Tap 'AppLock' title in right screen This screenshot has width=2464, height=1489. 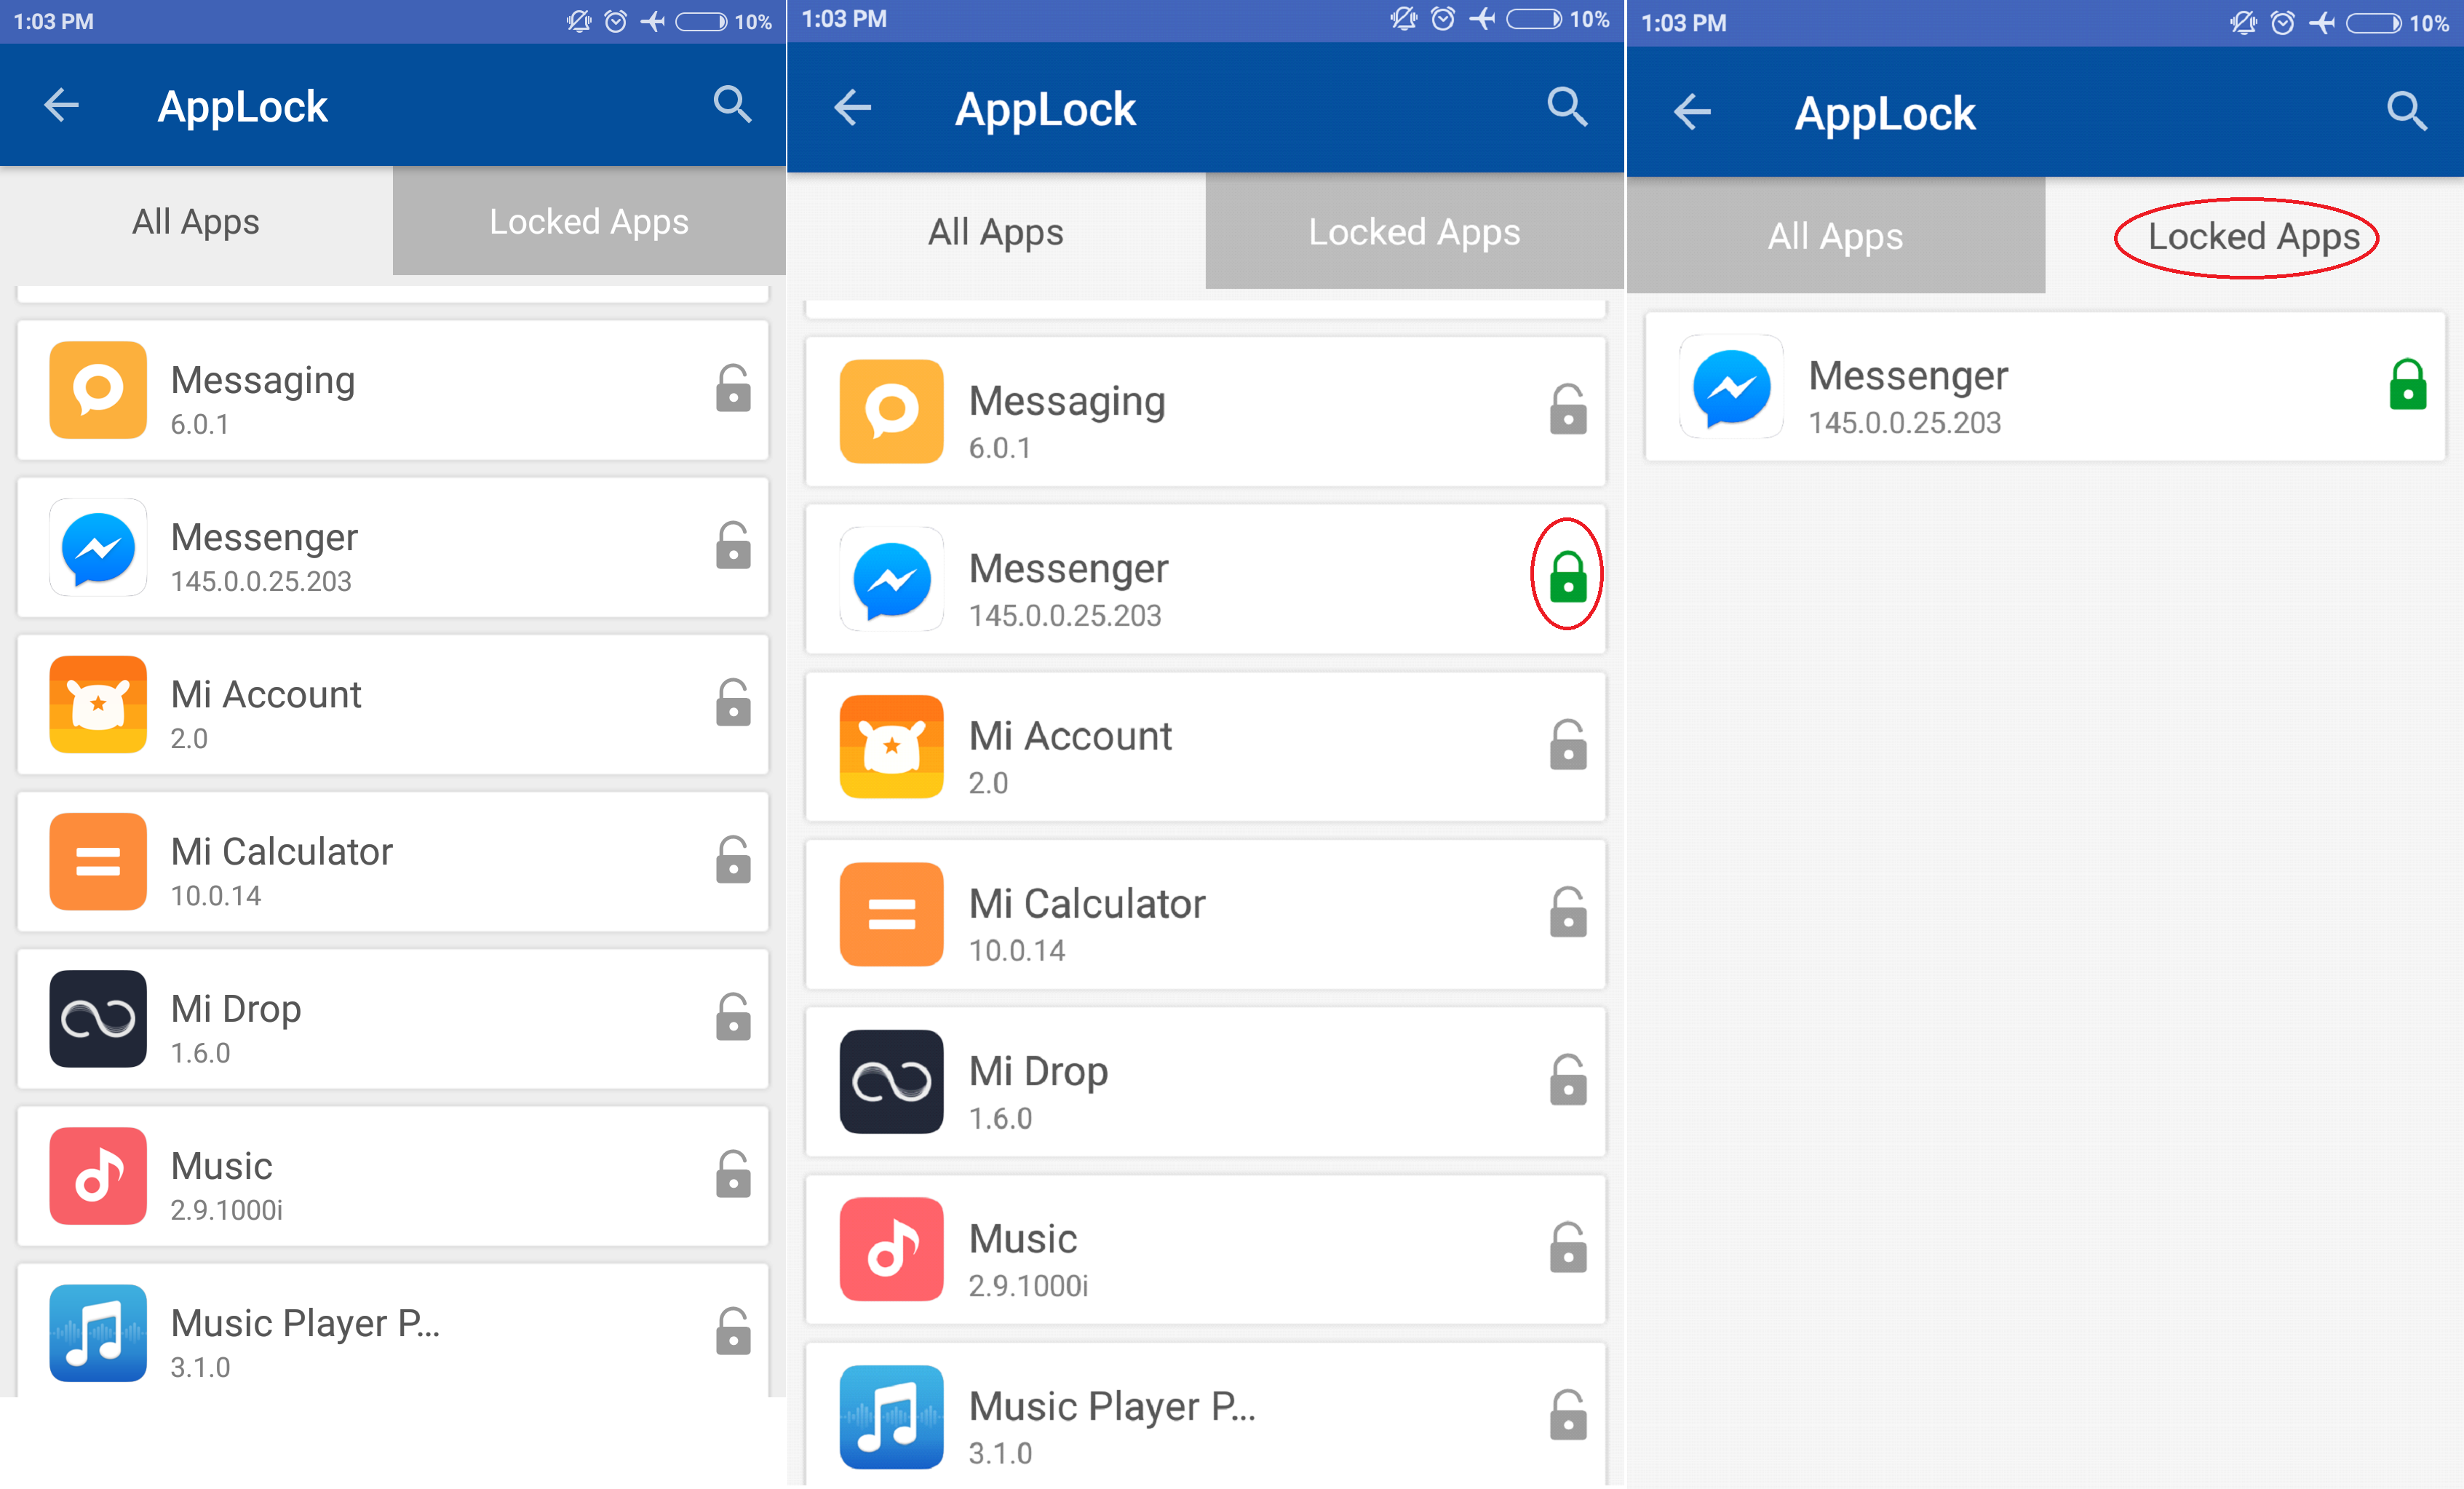pos(1885,114)
